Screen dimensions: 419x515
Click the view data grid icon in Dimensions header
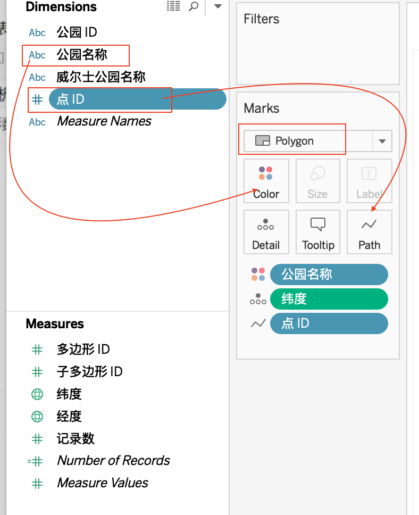[x=173, y=6]
